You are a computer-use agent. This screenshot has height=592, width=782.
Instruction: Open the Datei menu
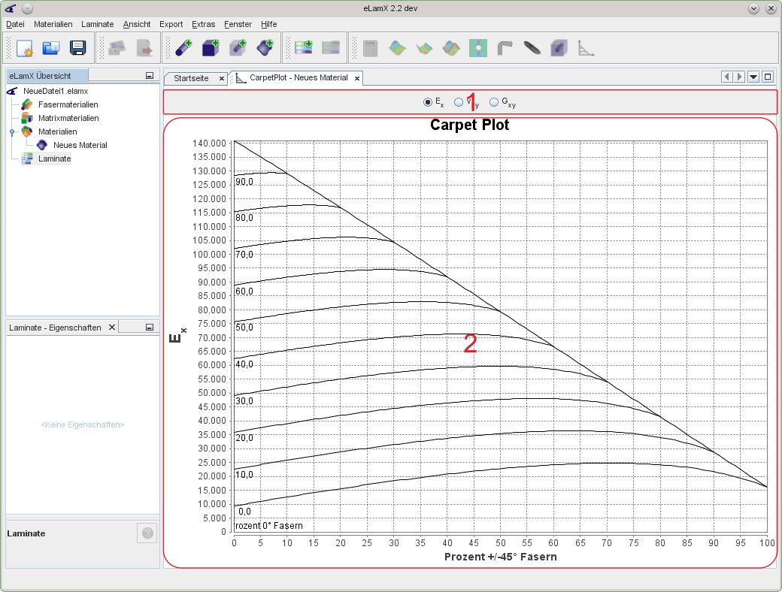tap(15, 24)
